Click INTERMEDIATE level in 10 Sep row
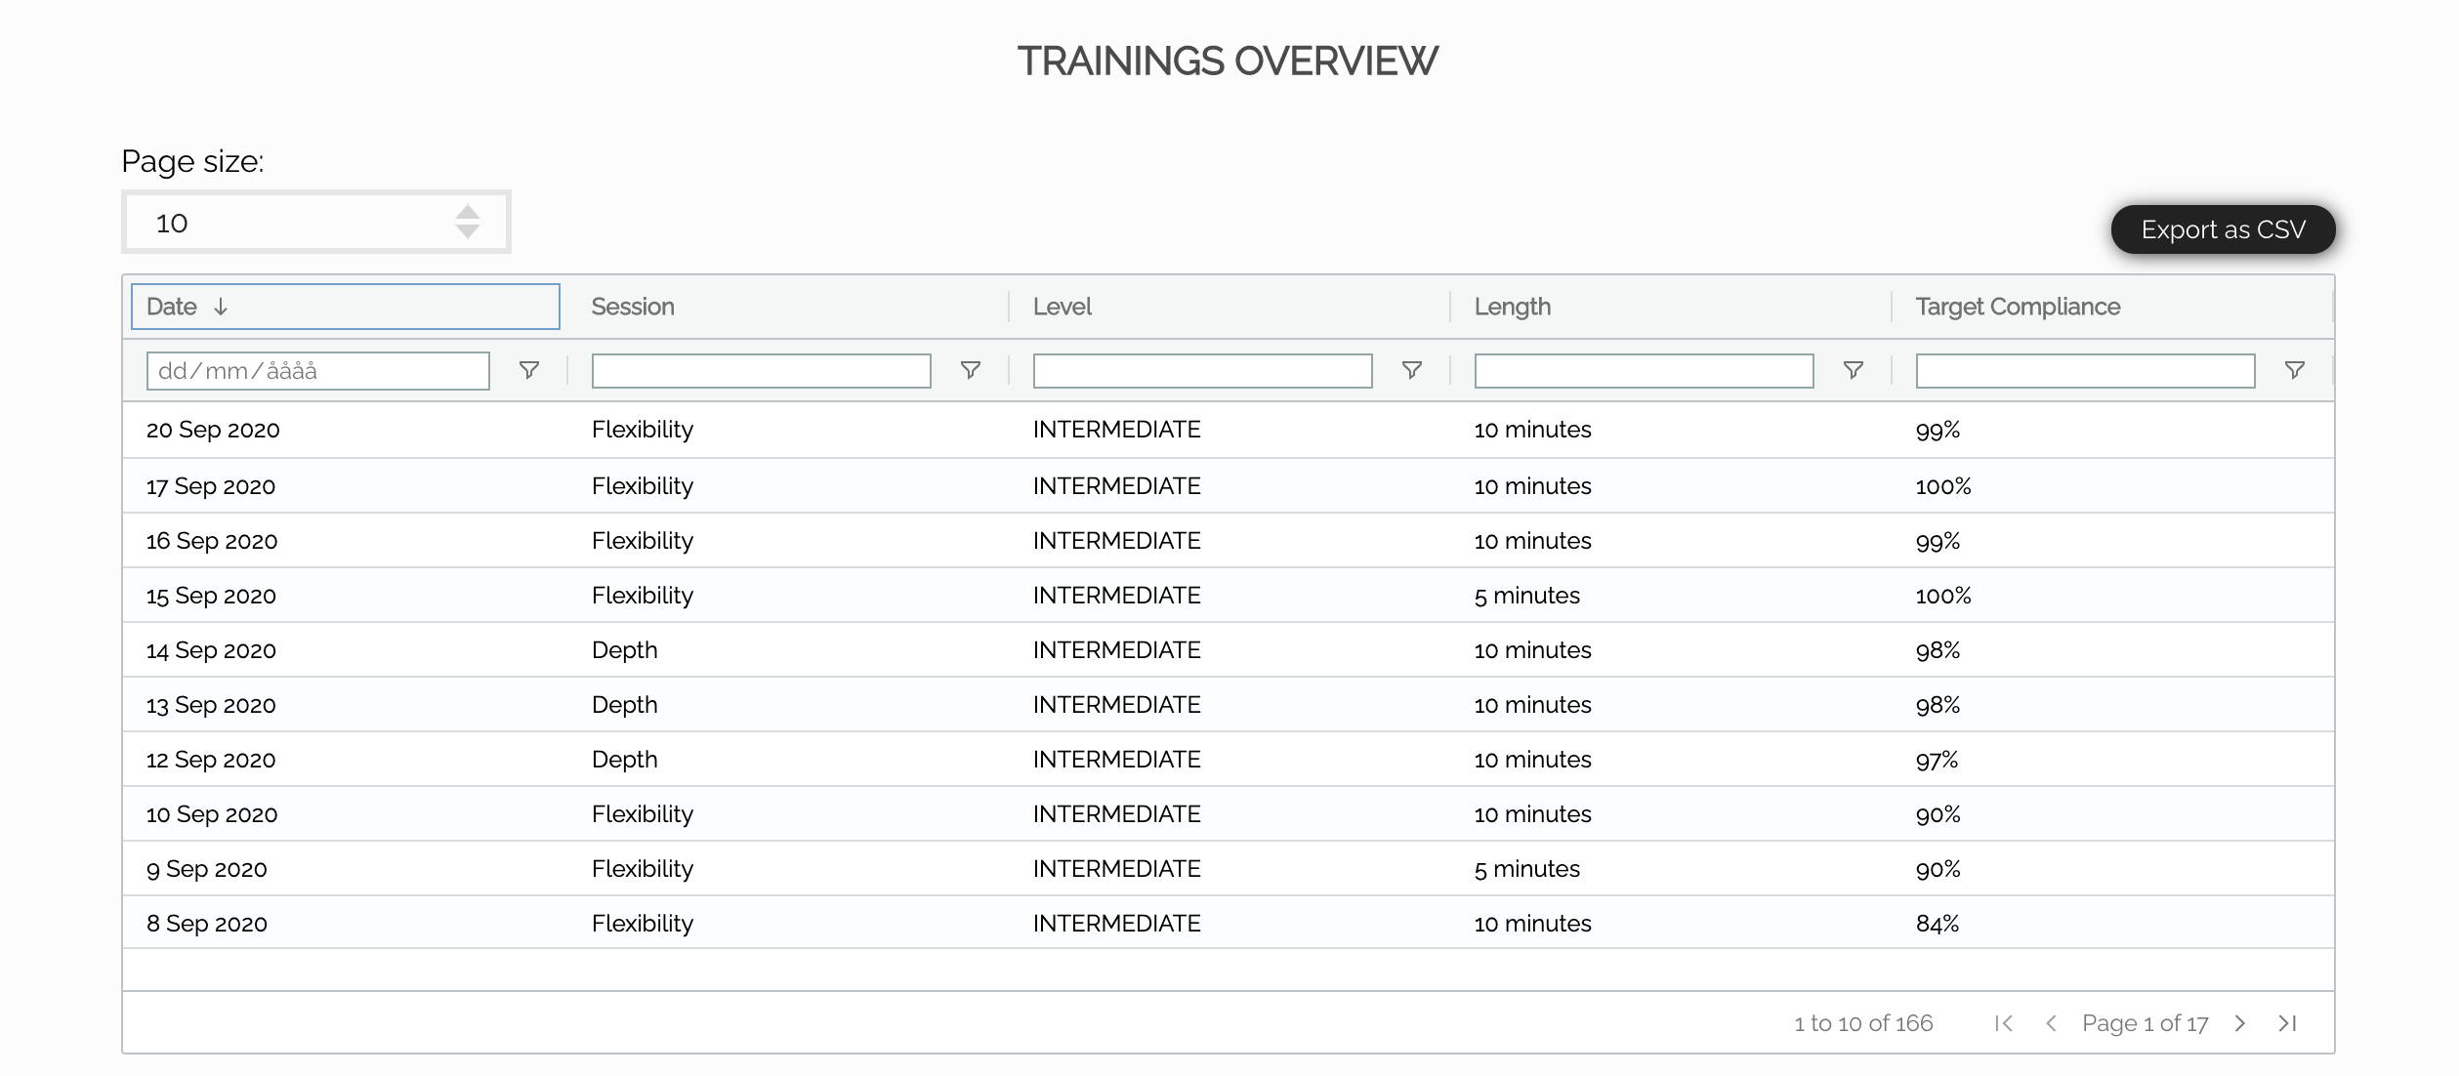Image resolution: width=2459 pixels, height=1076 pixels. tap(1117, 814)
